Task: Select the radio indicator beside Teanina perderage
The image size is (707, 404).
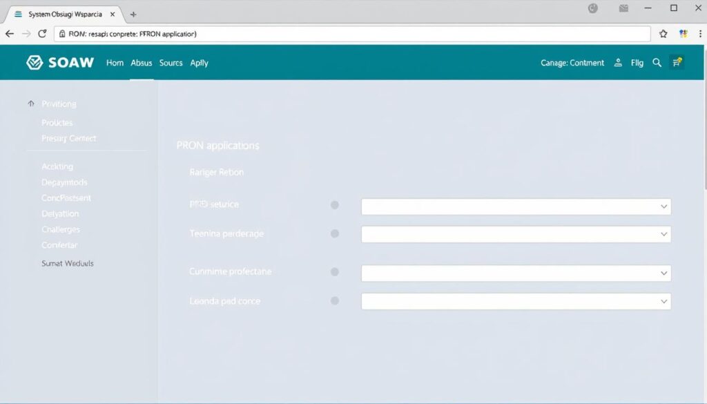Action: pos(335,234)
